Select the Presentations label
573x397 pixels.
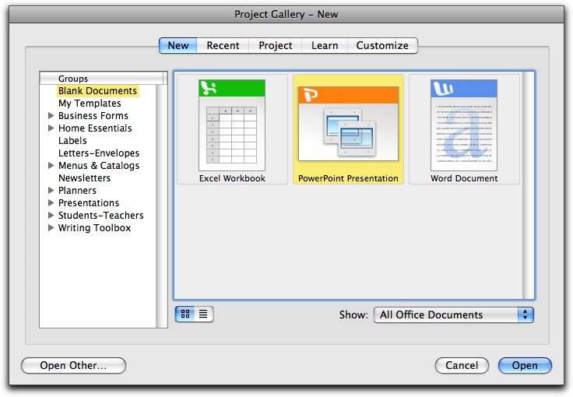(x=89, y=202)
